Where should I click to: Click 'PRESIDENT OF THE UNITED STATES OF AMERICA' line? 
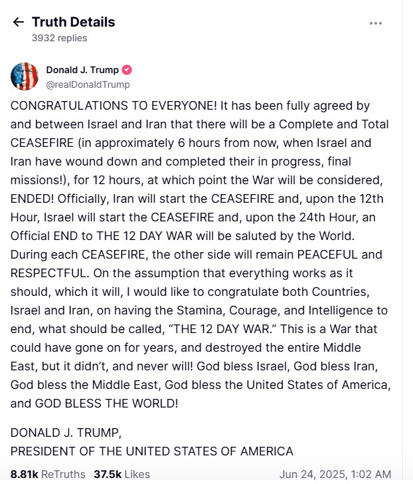click(x=151, y=451)
